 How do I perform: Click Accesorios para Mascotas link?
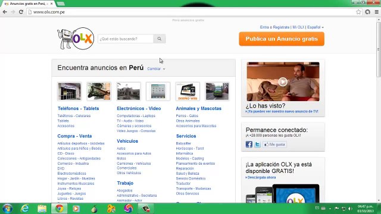[x=196, y=126]
